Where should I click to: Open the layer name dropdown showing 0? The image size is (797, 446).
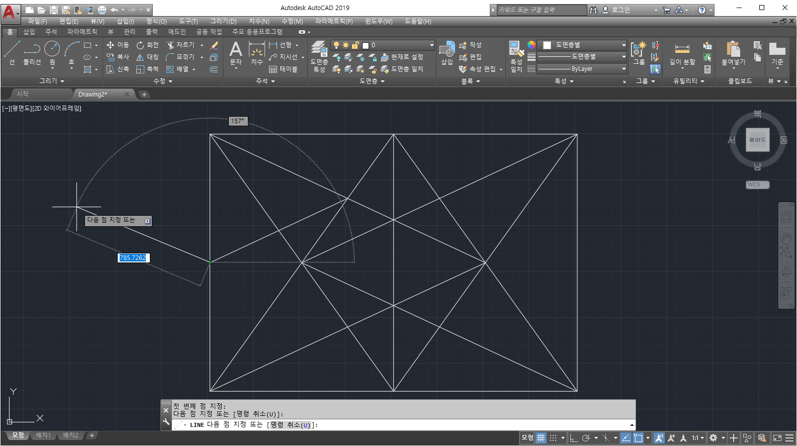click(382, 45)
